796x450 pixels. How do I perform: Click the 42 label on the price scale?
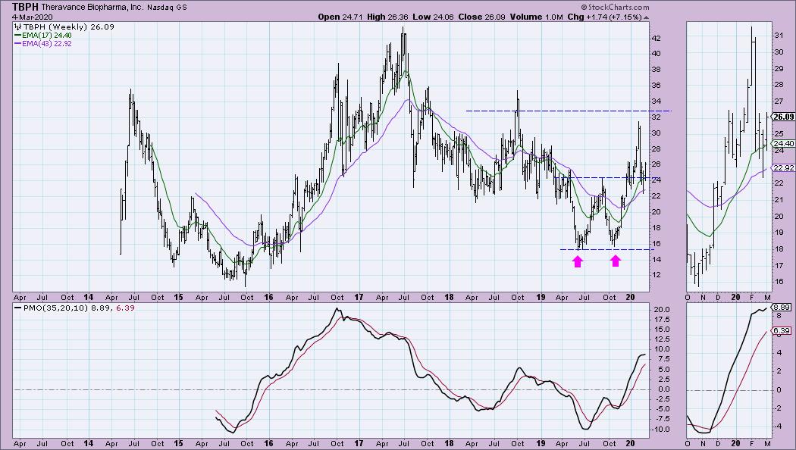tap(657, 38)
